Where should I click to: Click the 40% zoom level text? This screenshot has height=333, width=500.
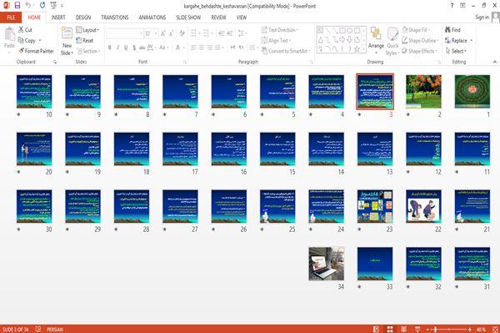click(x=481, y=329)
